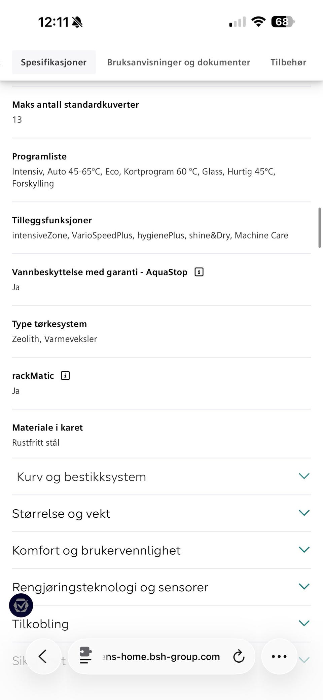323x700 pixels.
Task: Tap the AquaStop info icon
Action: (199, 271)
